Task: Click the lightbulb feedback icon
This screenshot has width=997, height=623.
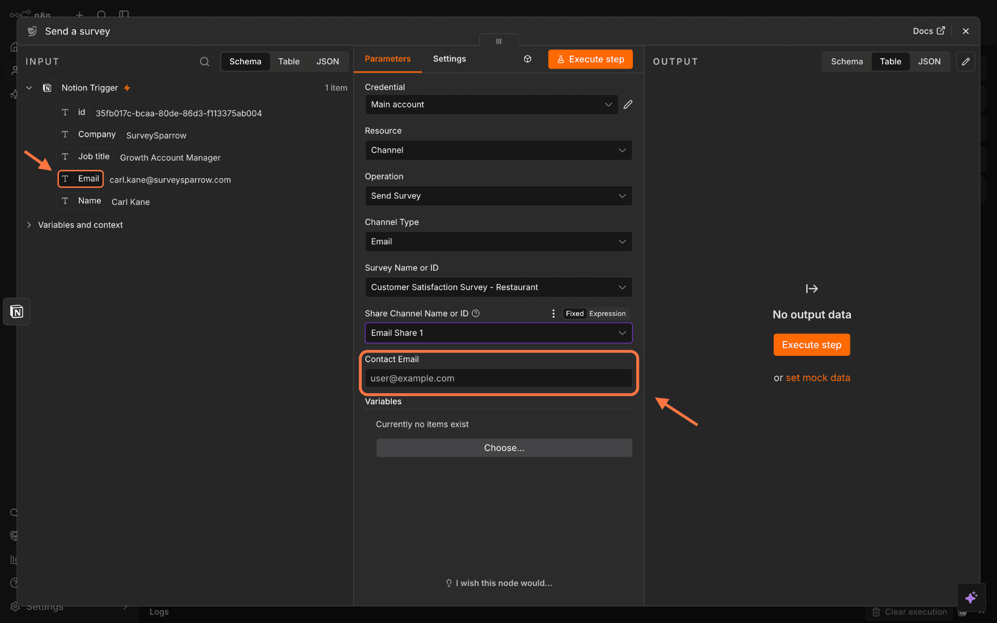Action: pyautogui.click(x=449, y=583)
